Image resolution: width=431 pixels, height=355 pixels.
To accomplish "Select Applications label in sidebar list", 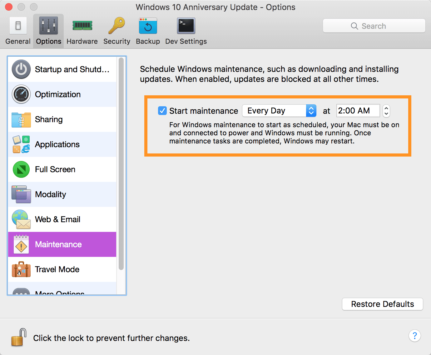I will coord(57,144).
